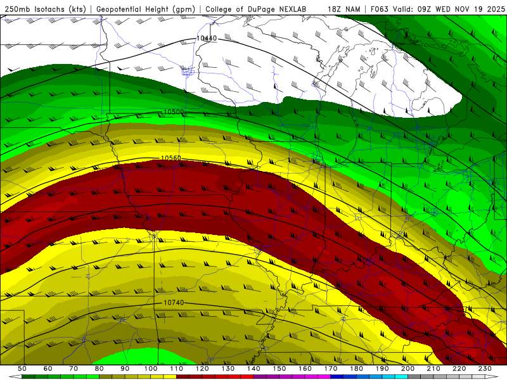Click the "18Z NAM" model run label
This screenshot has height=380, width=507.
click(x=343, y=9)
